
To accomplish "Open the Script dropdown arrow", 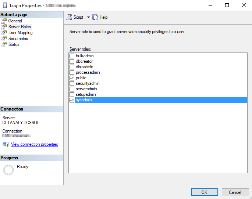I will (88, 17).
